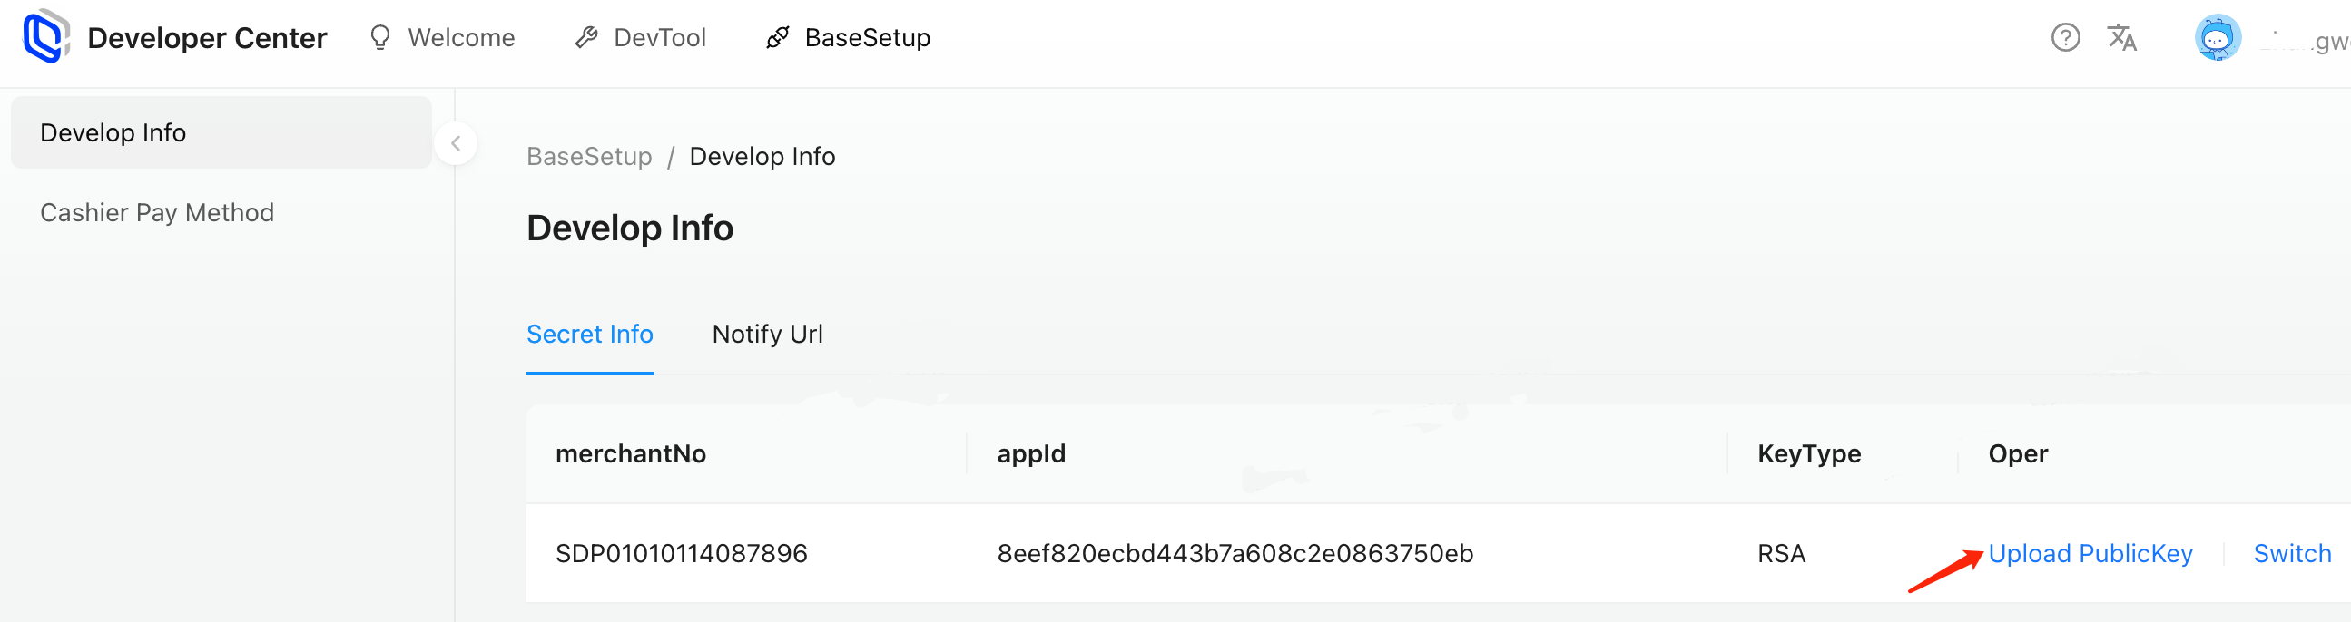Open the Welcome menu item

pyautogui.click(x=461, y=37)
